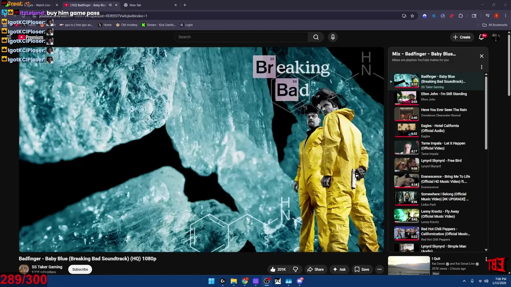511x287 pixels.
Task: Play Eagles - Hotel California from mix
Action: click(437, 130)
